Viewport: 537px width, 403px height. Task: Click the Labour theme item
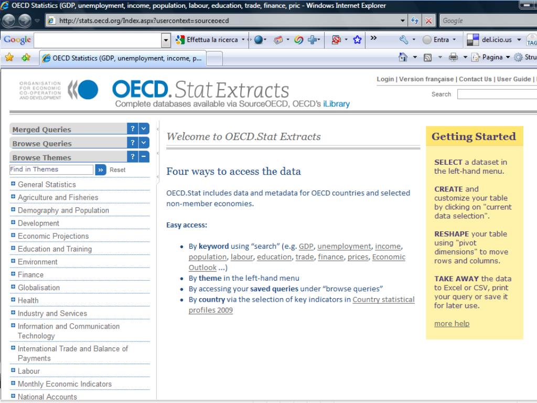coord(29,371)
